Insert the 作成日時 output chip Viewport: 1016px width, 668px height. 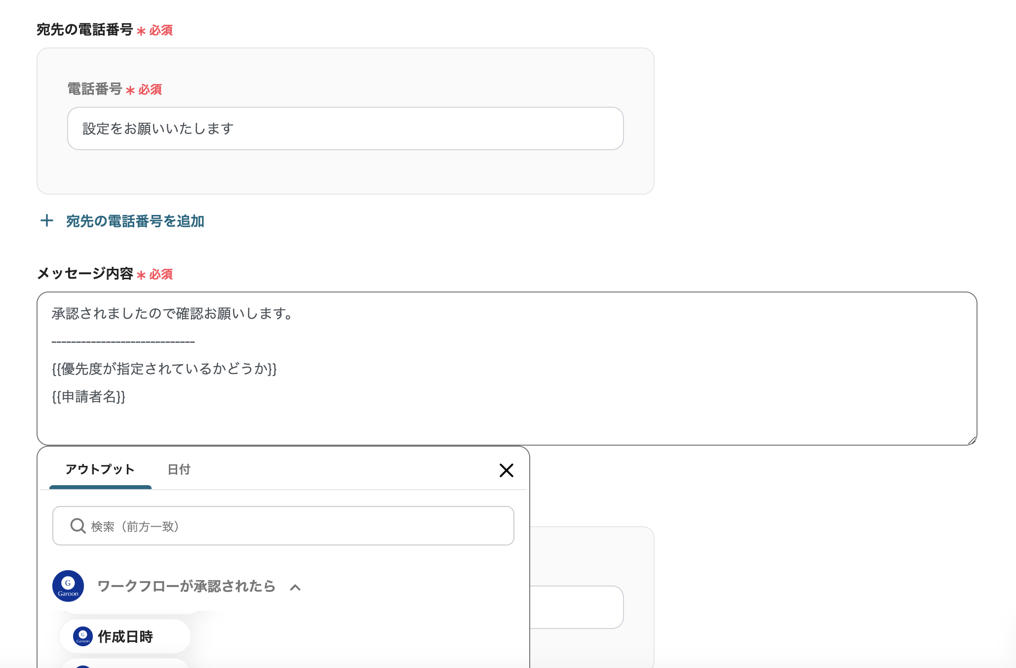click(x=125, y=636)
